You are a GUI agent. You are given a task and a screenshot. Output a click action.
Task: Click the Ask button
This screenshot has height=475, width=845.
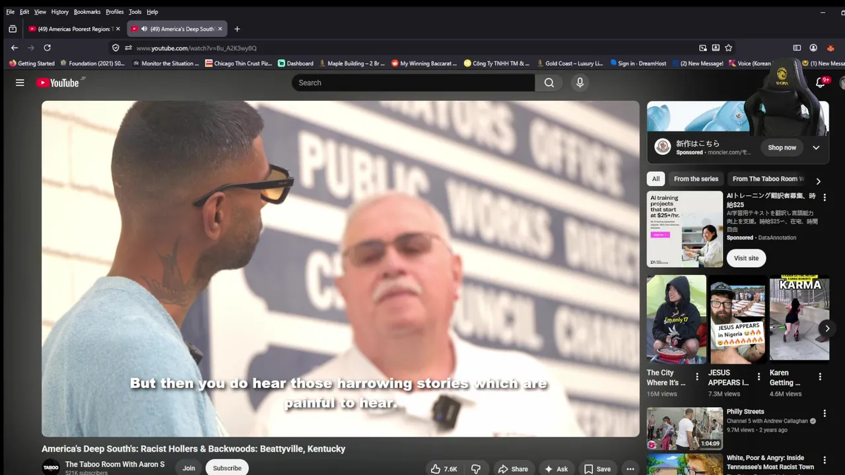pyautogui.click(x=556, y=468)
